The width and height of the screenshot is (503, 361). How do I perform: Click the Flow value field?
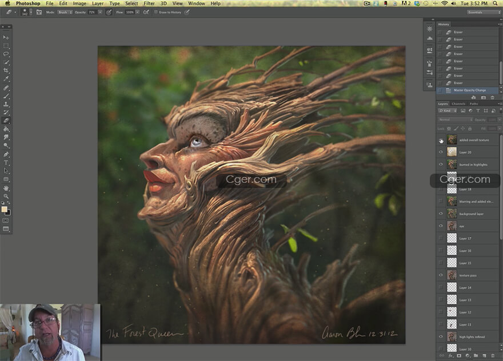[130, 12]
